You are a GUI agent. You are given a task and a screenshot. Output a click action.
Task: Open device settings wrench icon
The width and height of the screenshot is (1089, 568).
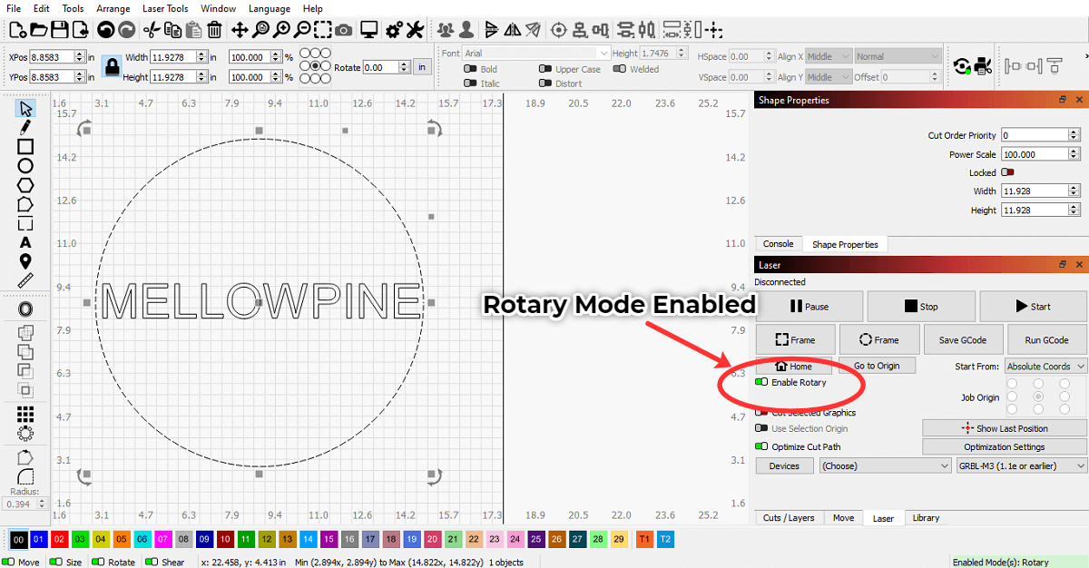point(415,30)
